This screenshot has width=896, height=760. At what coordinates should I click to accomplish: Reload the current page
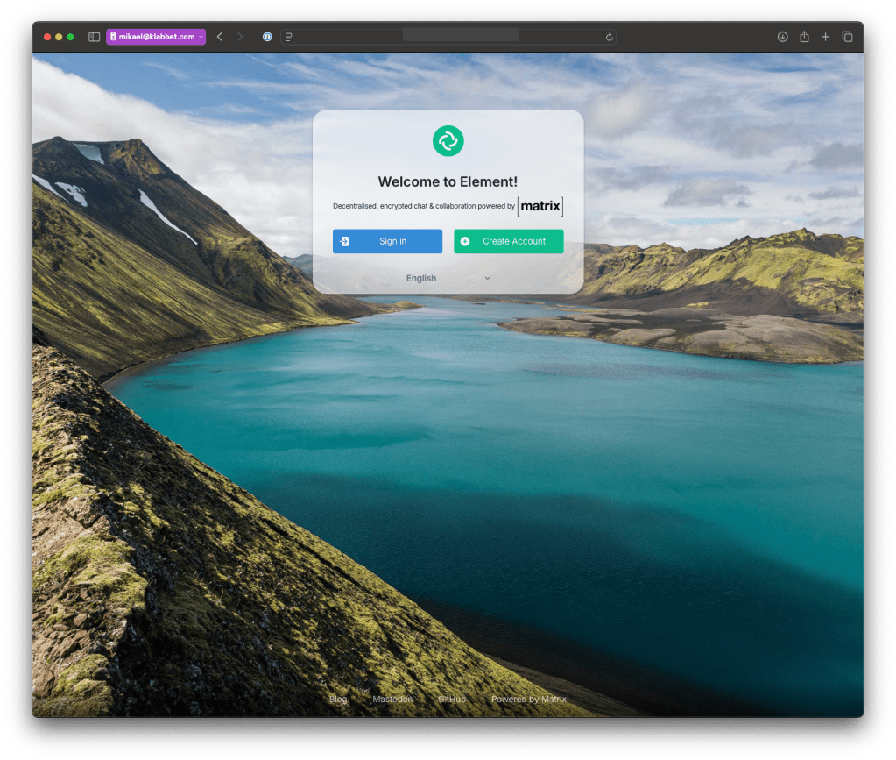609,37
